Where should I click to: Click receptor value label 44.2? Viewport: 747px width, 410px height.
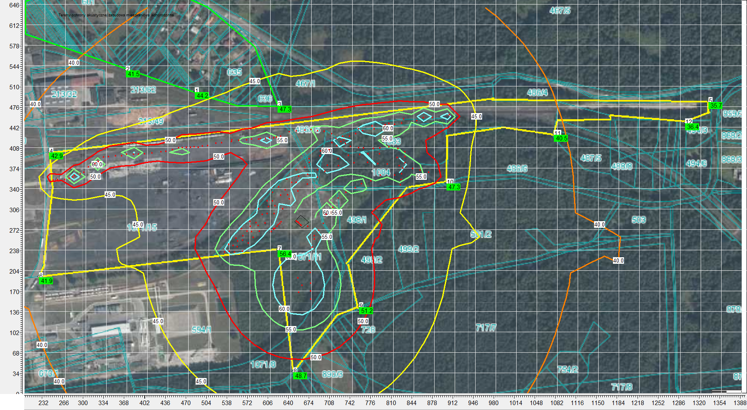click(x=202, y=95)
